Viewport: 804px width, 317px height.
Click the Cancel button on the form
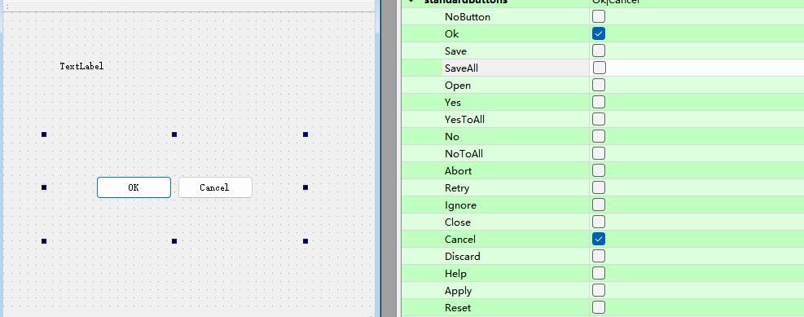click(215, 187)
